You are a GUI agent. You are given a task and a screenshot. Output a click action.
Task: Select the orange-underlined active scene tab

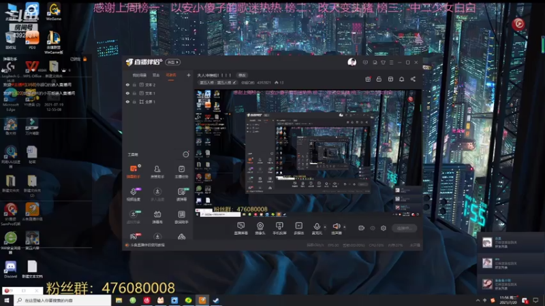pos(171,75)
